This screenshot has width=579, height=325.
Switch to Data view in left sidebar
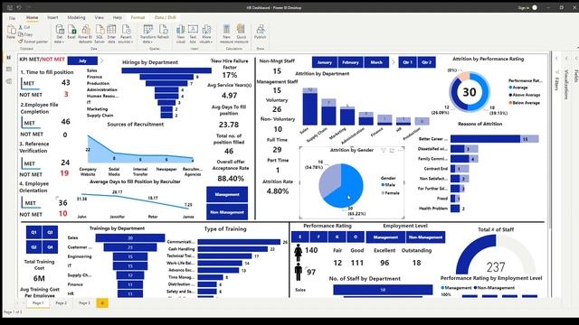[9, 70]
